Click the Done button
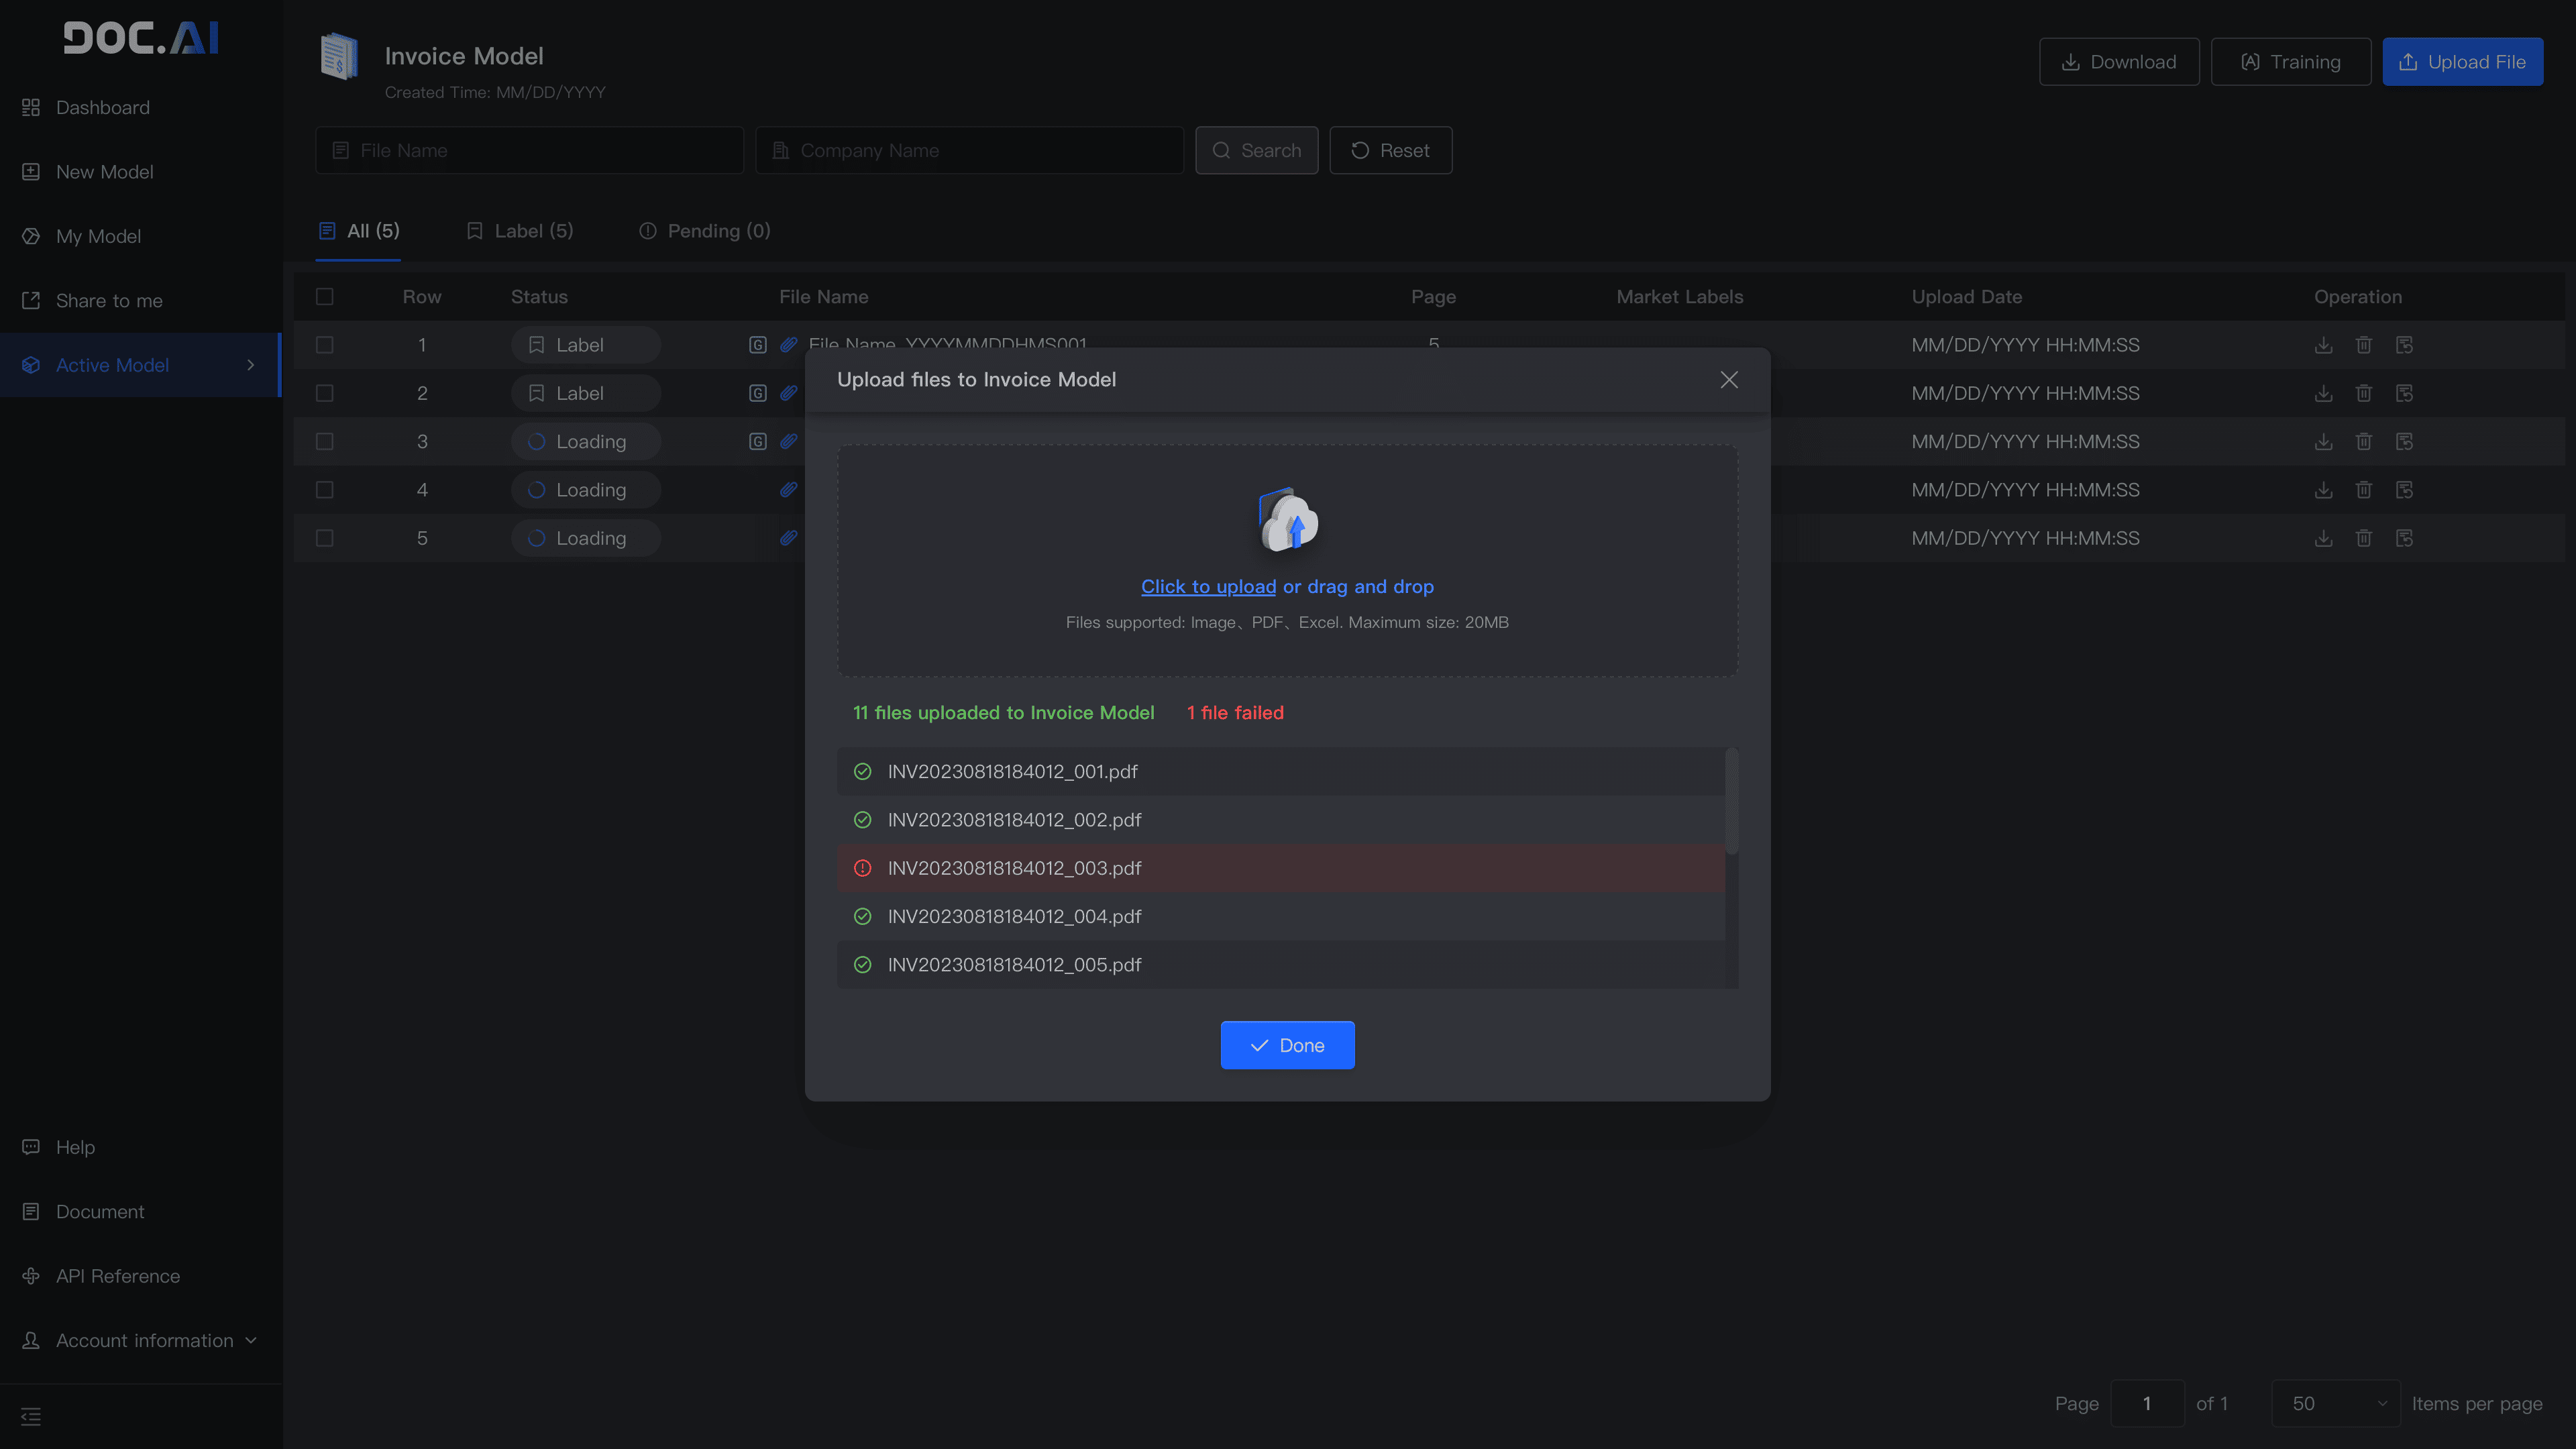2576x1449 pixels. tap(1287, 1045)
